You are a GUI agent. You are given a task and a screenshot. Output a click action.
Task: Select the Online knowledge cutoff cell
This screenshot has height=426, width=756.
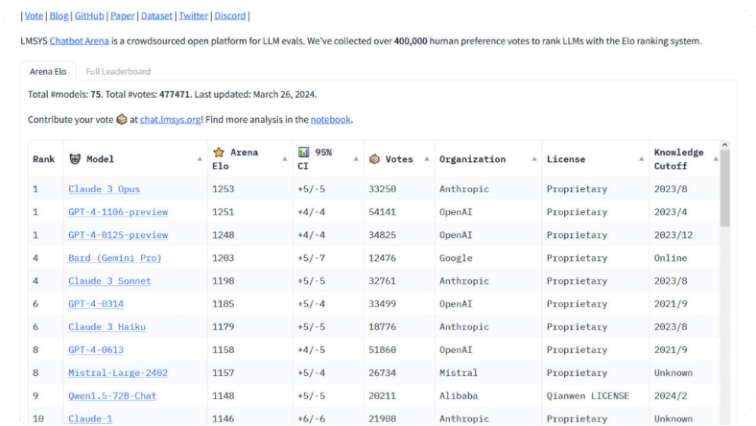pos(685,258)
